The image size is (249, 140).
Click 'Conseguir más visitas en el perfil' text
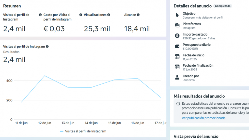203,18
